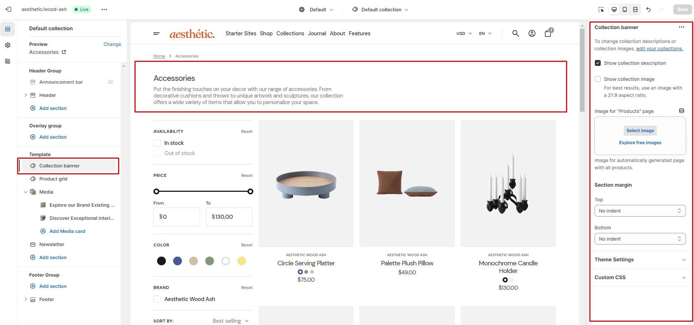Viewport: 694px width, 325px height.
Task: Click the exit editor icon
Action: (8, 9)
